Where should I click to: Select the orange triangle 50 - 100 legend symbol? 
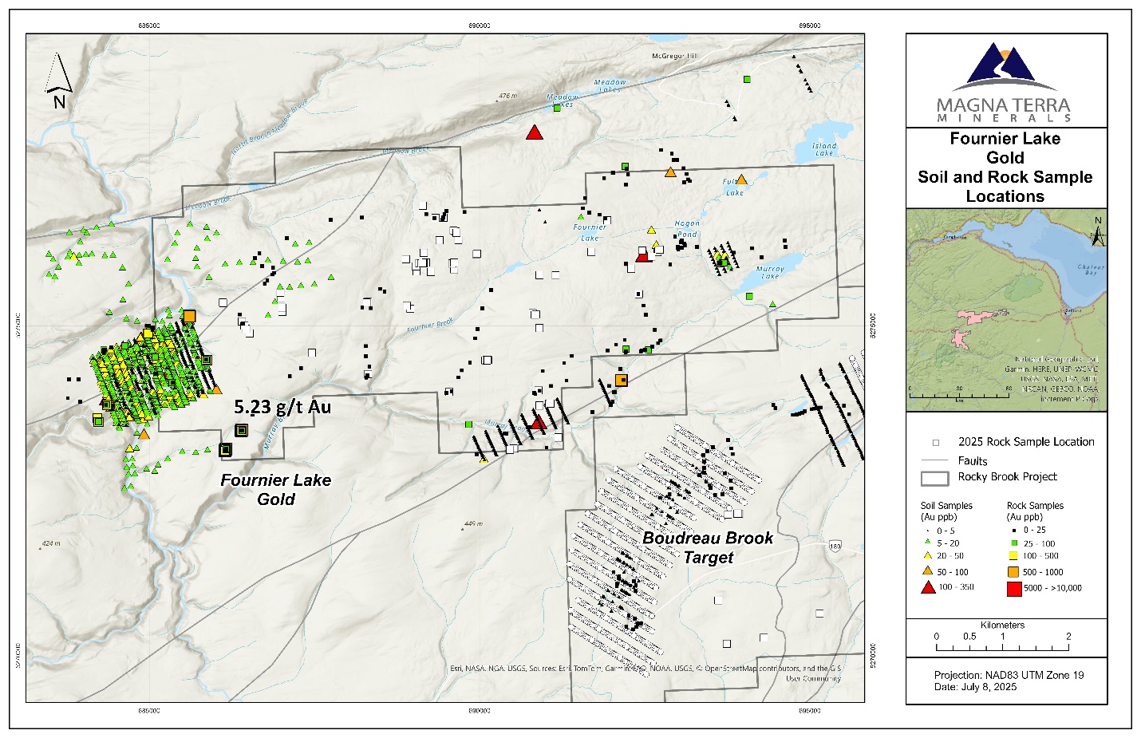[x=928, y=571]
